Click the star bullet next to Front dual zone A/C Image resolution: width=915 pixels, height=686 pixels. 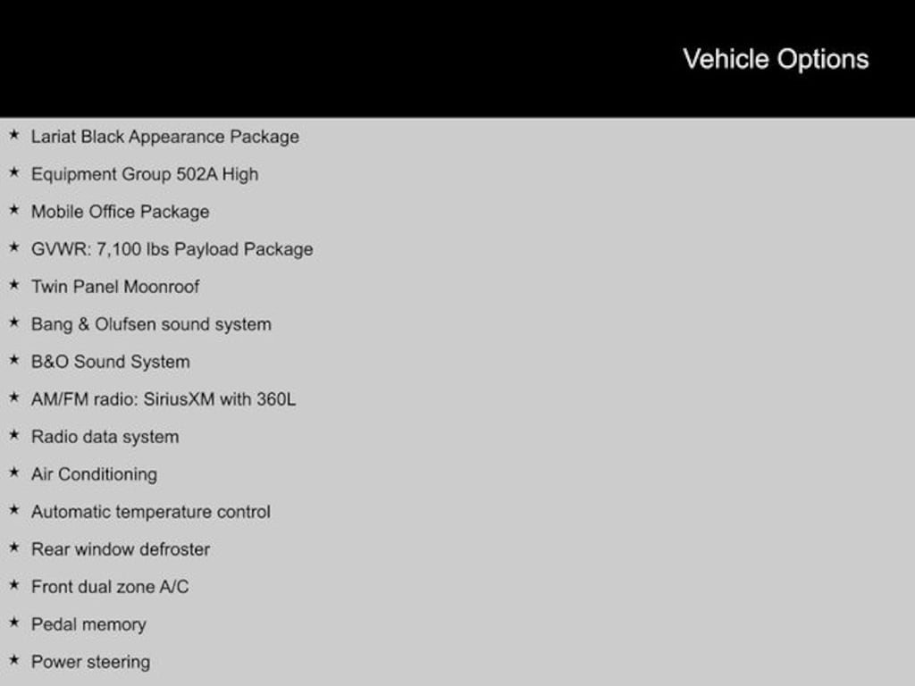pos(13,586)
